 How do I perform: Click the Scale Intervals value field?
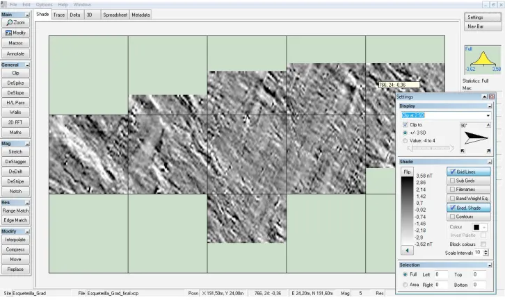479,253
